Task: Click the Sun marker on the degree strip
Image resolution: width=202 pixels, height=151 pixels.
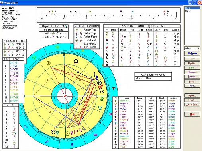Action: click(x=90, y=12)
